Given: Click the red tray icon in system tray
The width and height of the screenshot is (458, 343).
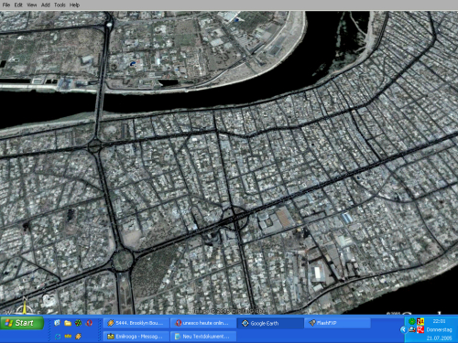Looking at the screenshot, I should coord(420,329).
